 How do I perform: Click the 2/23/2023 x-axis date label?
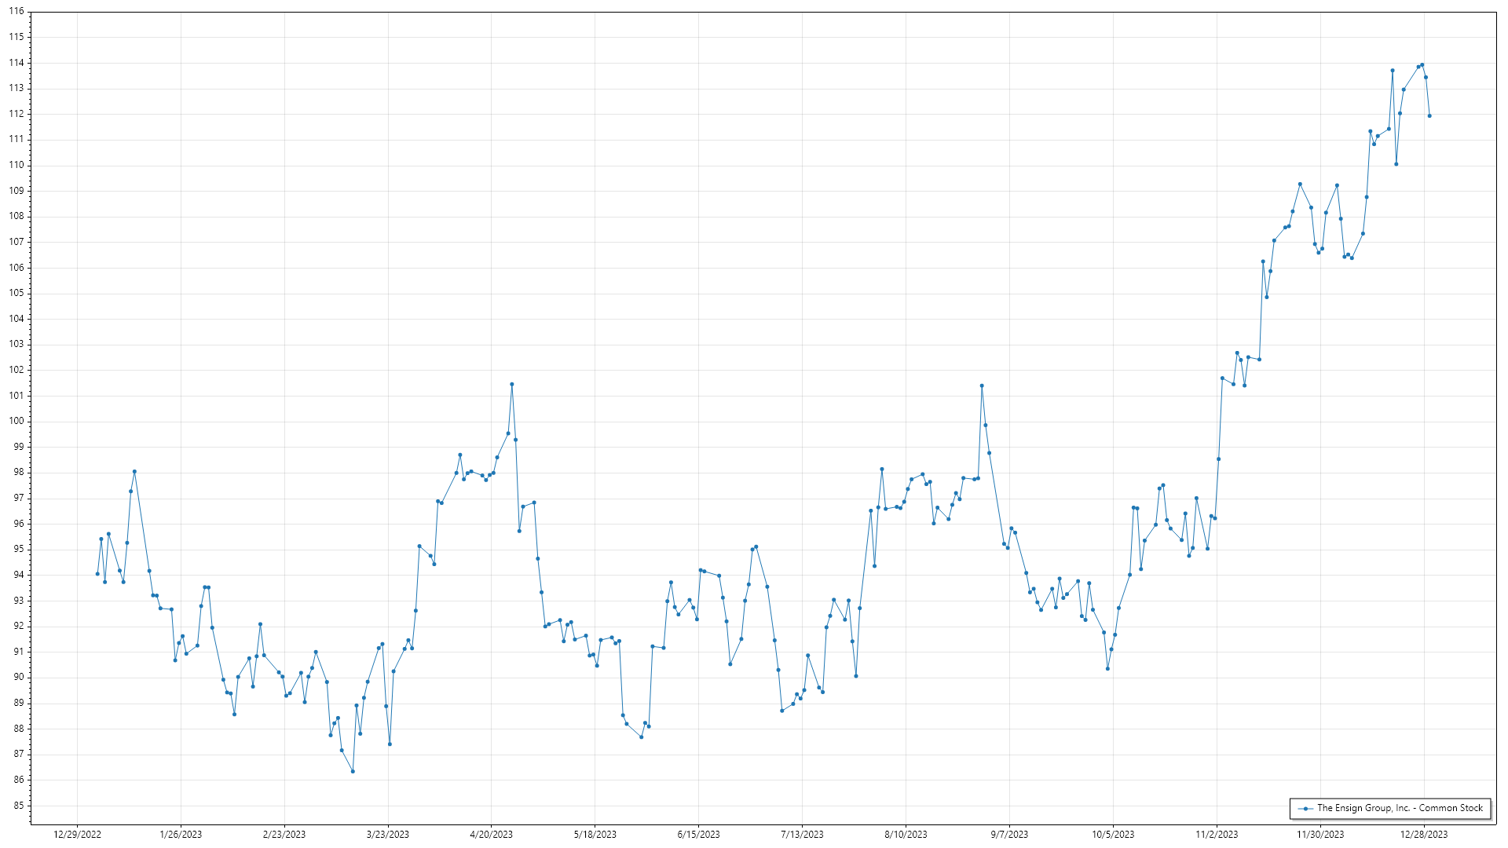click(x=284, y=835)
